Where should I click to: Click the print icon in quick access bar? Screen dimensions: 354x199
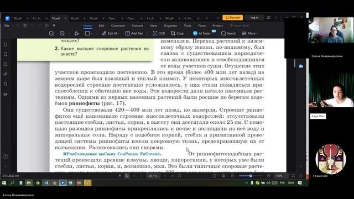click(25, 25)
